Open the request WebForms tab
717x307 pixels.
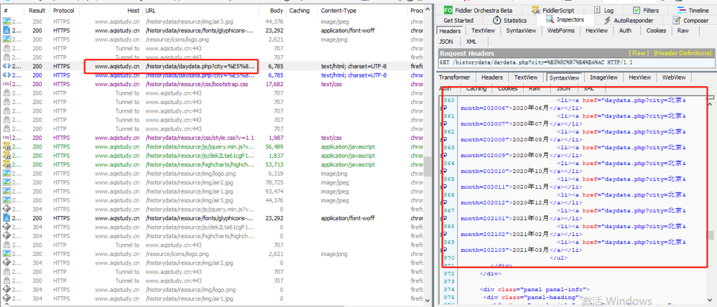coord(560,31)
